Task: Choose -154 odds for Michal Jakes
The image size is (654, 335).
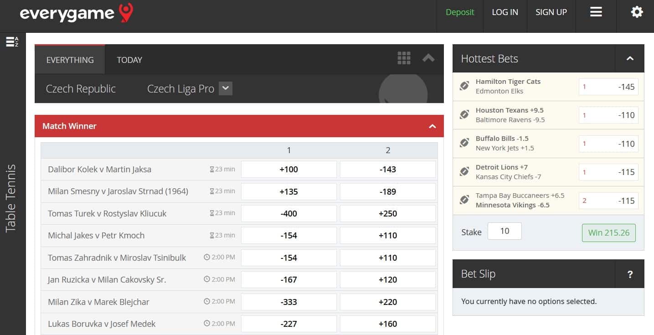Action: [288, 235]
